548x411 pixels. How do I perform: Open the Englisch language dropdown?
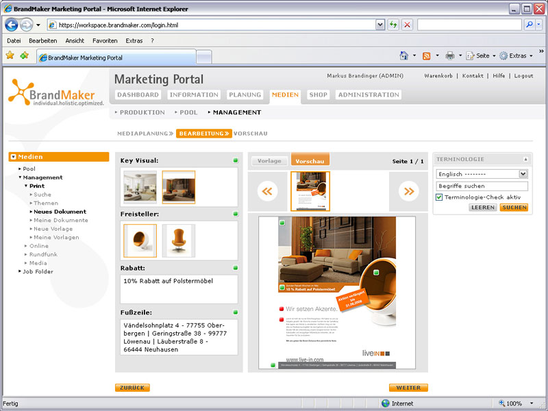click(x=523, y=174)
